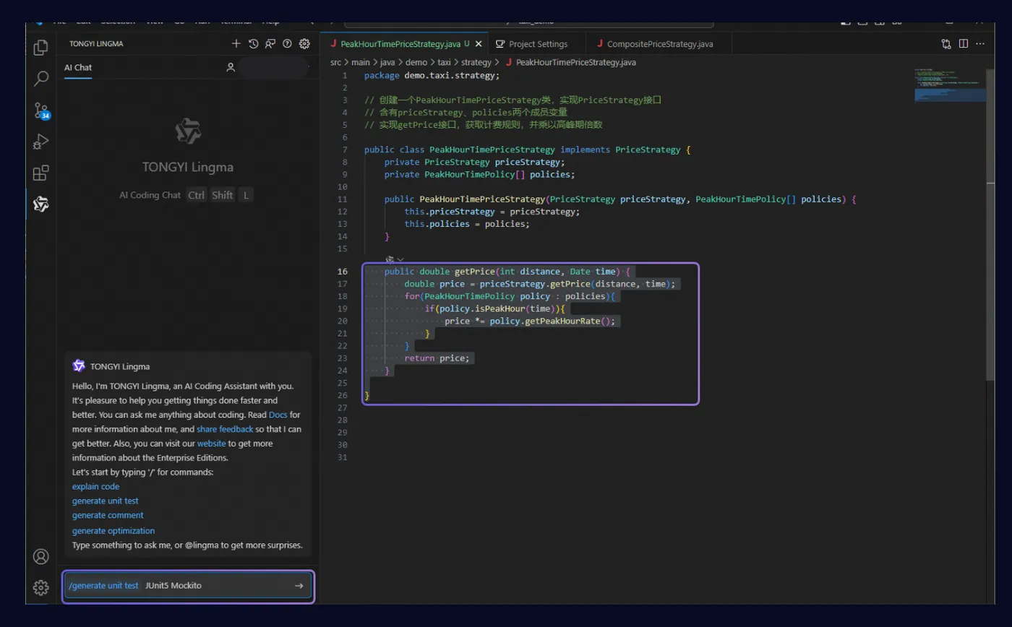
Task: Open Lingma help question mark icon
Action: pyautogui.click(x=287, y=44)
